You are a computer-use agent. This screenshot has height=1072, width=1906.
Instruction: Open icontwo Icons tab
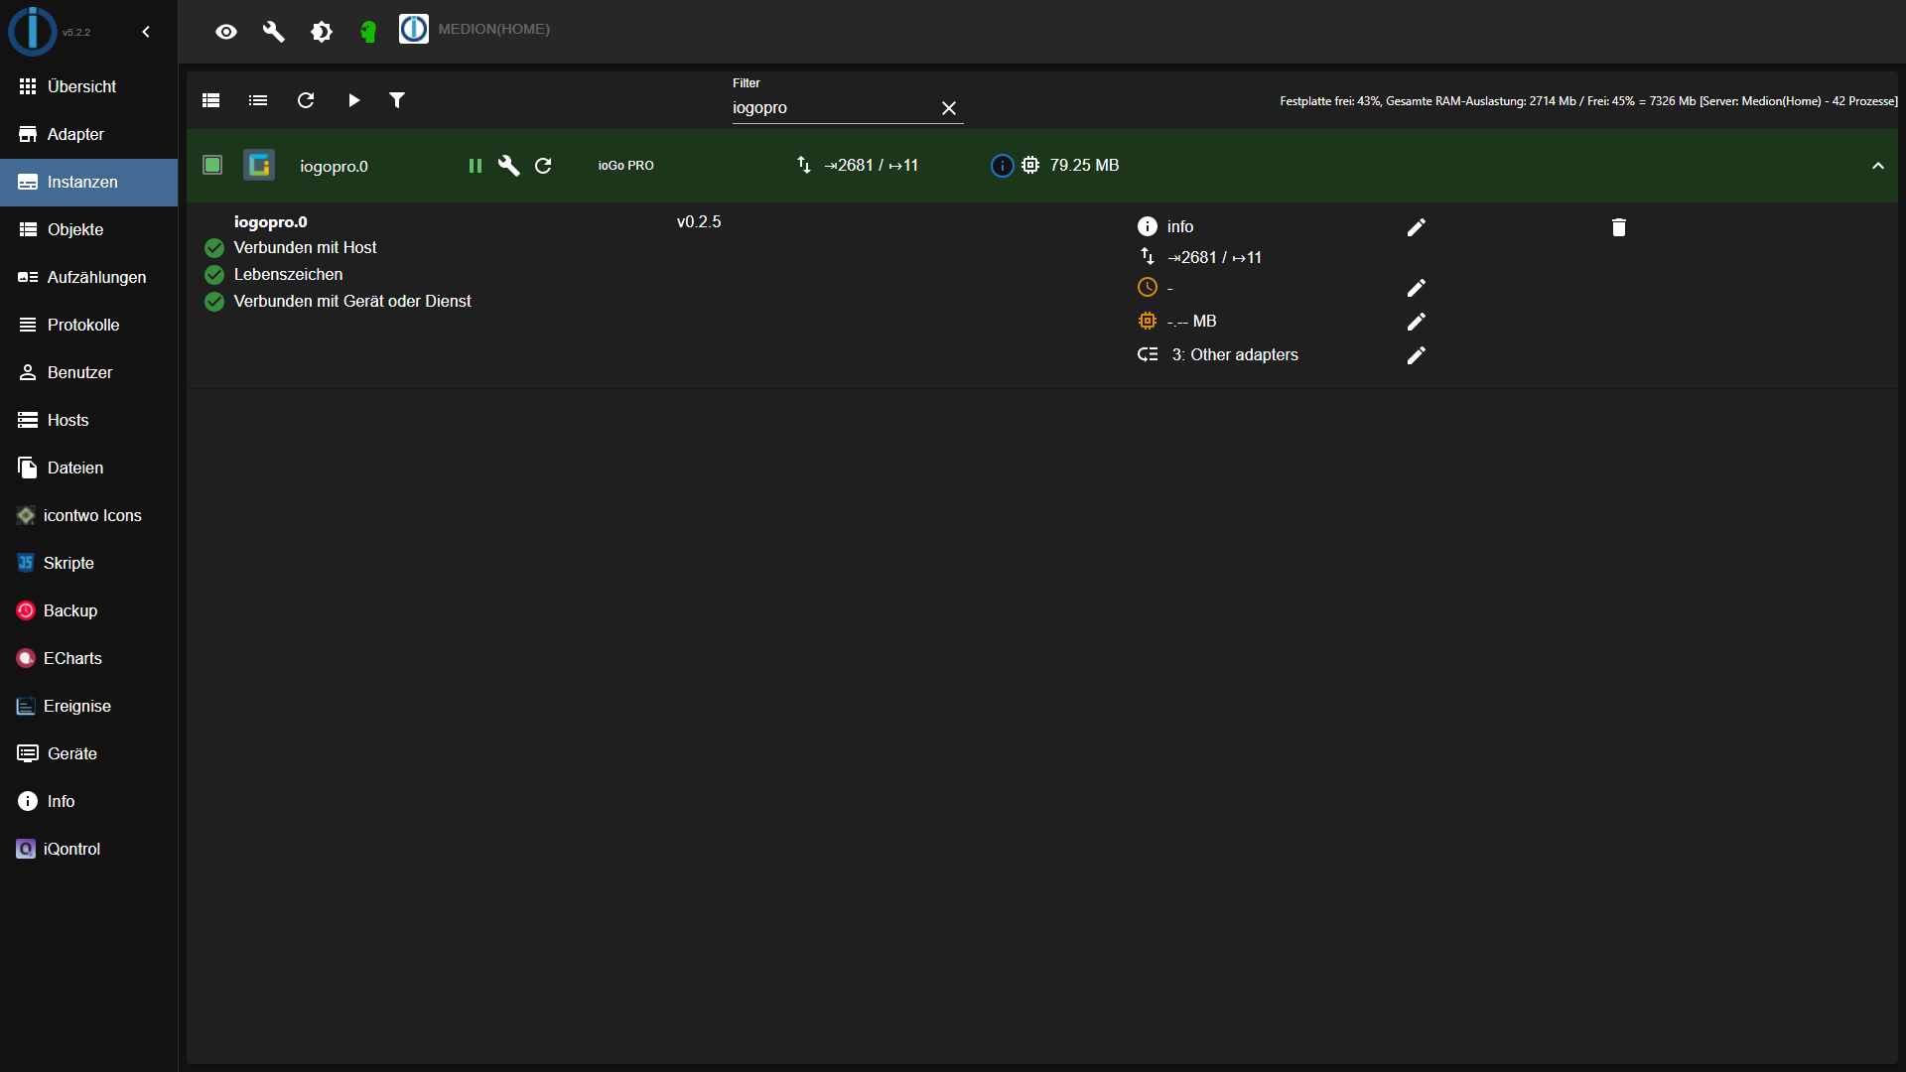(x=89, y=515)
